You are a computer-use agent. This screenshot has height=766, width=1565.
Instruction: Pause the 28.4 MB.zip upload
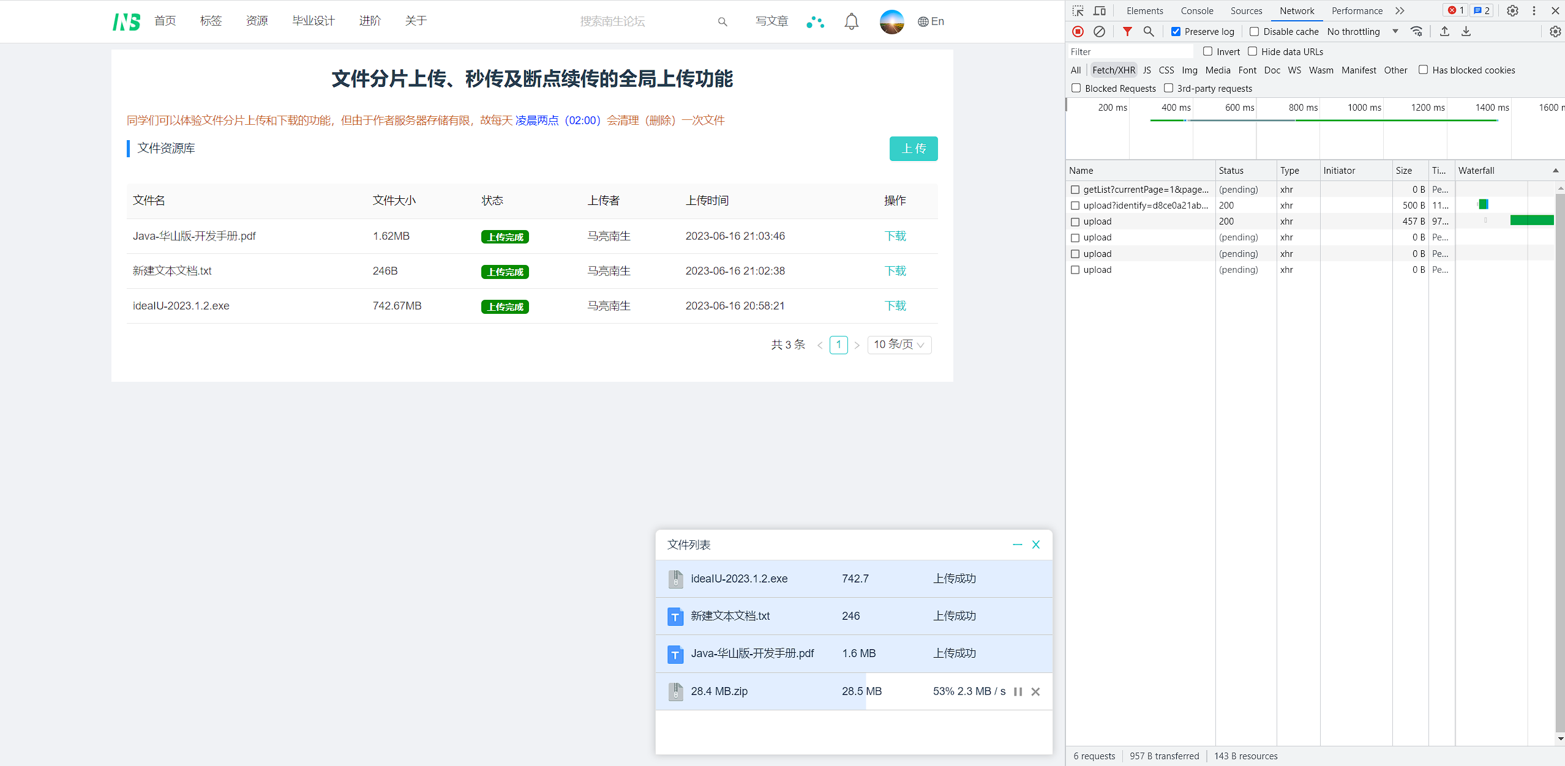(x=1018, y=691)
